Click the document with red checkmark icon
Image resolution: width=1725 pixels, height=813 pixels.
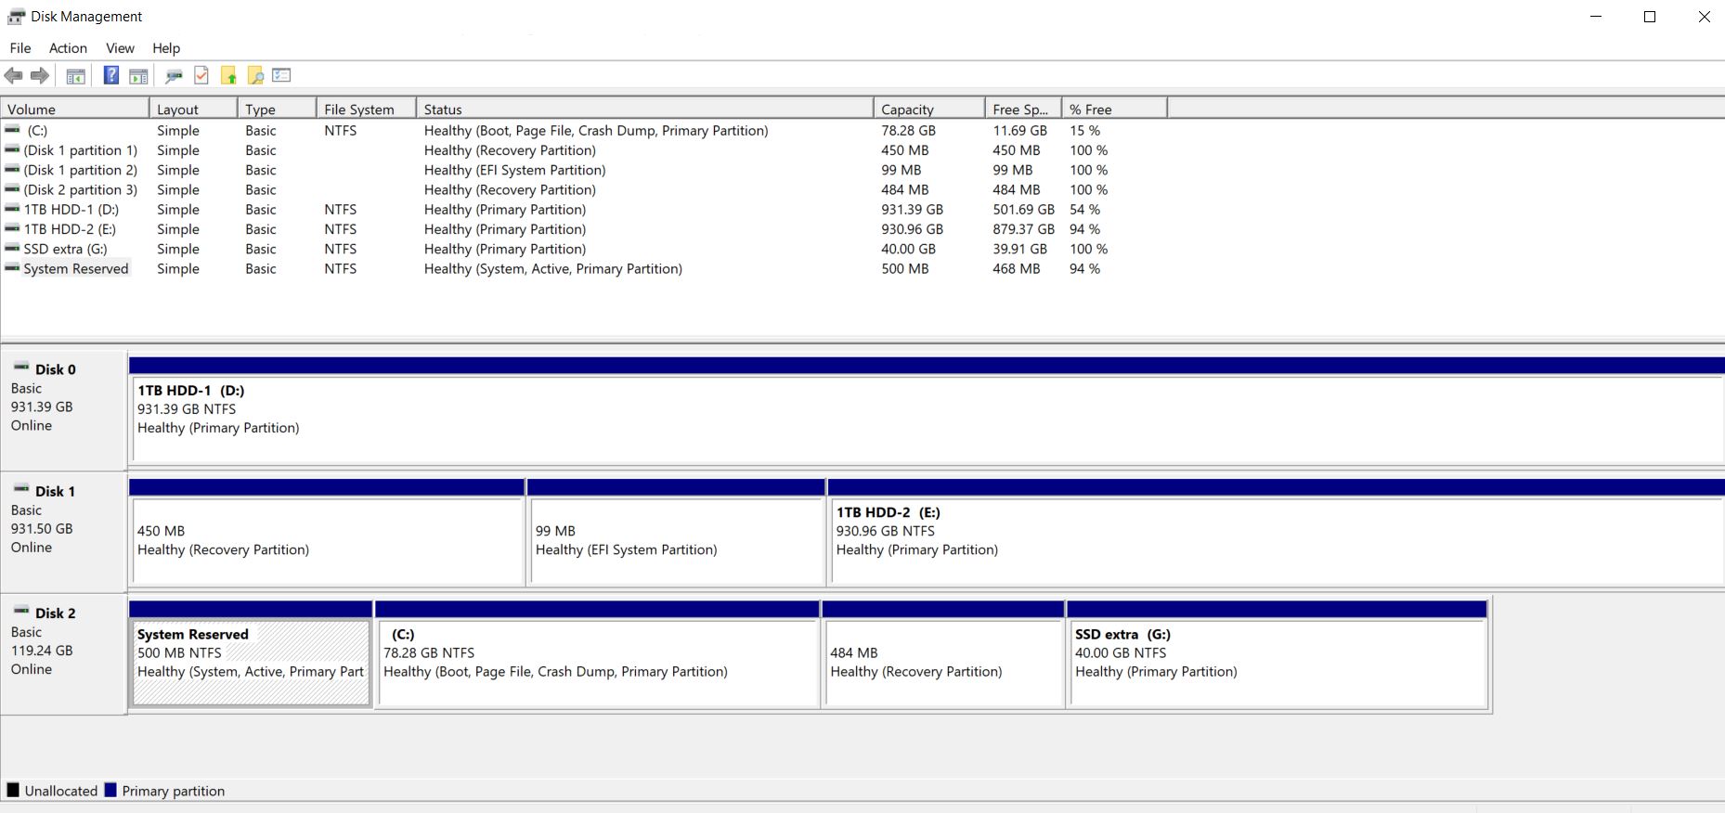(x=201, y=76)
